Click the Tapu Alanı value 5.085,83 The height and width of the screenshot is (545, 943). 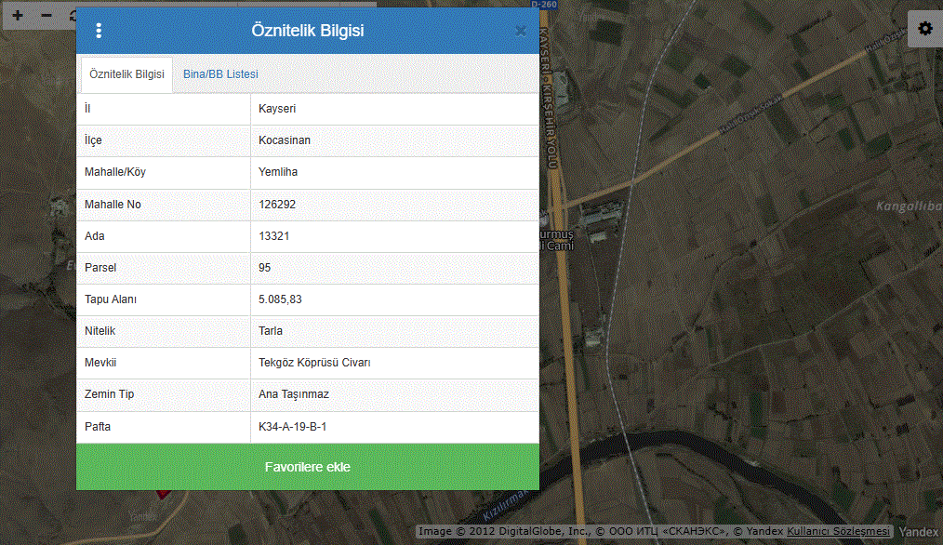pyautogui.click(x=280, y=299)
